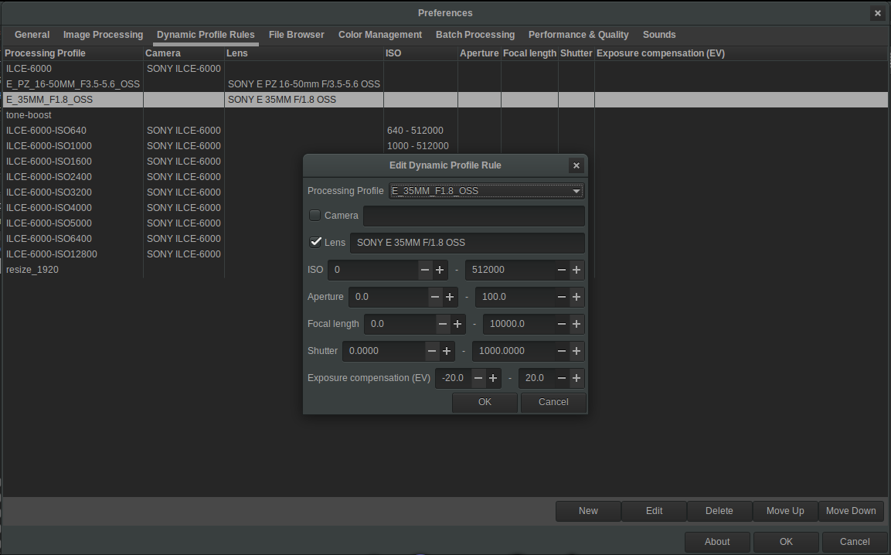The image size is (891, 555).
Task: Increase the minimum Exposure compensation value
Action: [493, 378]
